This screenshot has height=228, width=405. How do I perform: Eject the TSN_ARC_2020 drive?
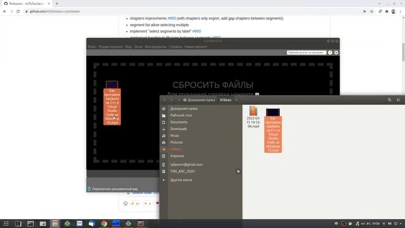[x=238, y=172]
